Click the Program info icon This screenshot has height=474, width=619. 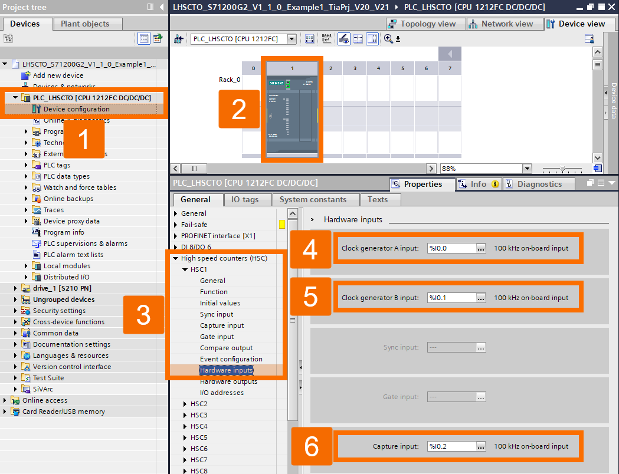[37, 232]
